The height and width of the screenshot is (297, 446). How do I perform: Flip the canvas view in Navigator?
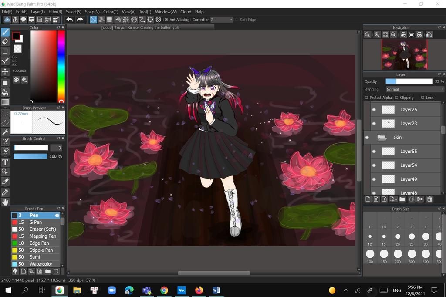[x=429, y=35]
